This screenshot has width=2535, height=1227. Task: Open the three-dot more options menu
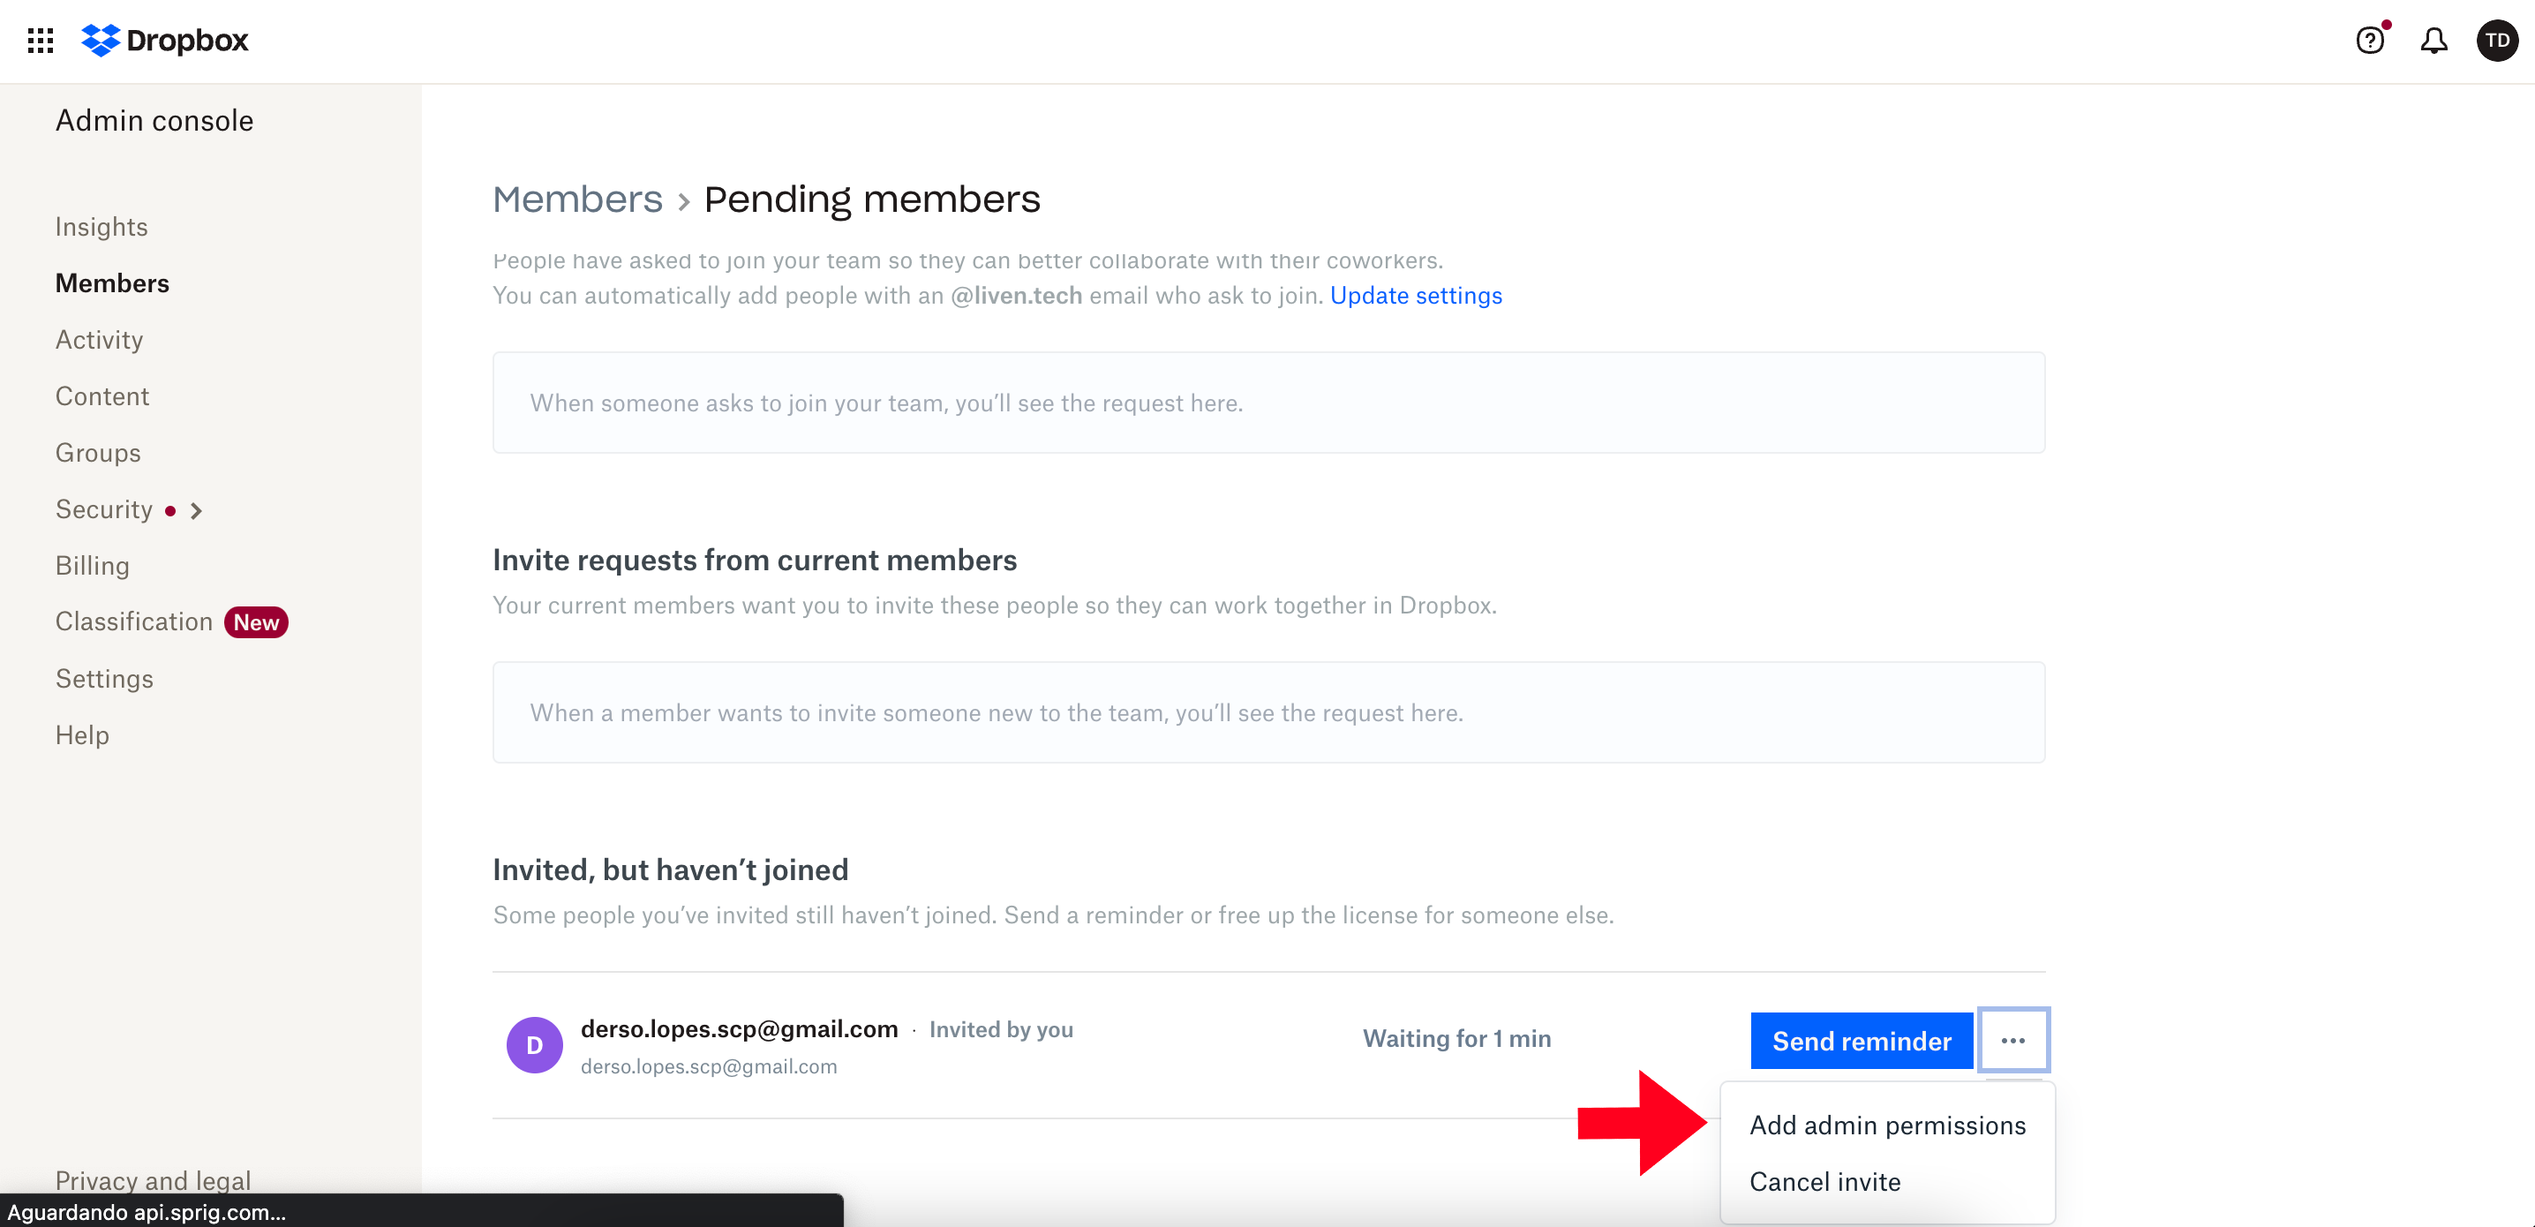(2012, 1040)
